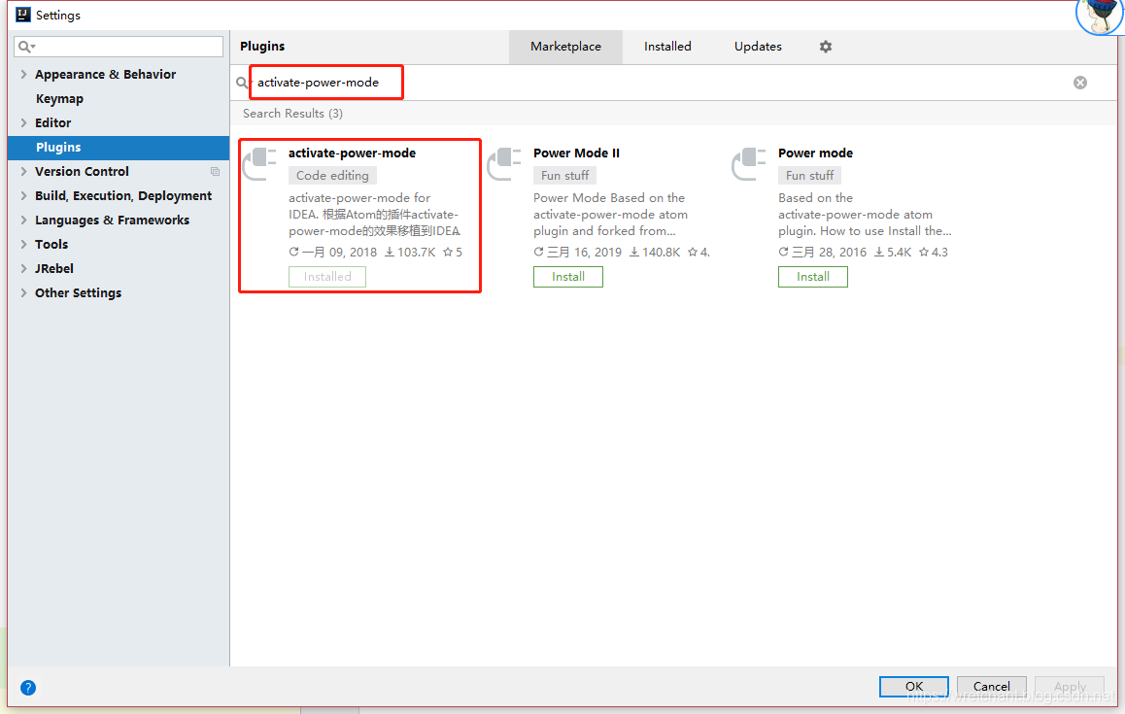Click the Installed button on activate-power-mode
The image size is (1125, 714).
click(327, 277)
